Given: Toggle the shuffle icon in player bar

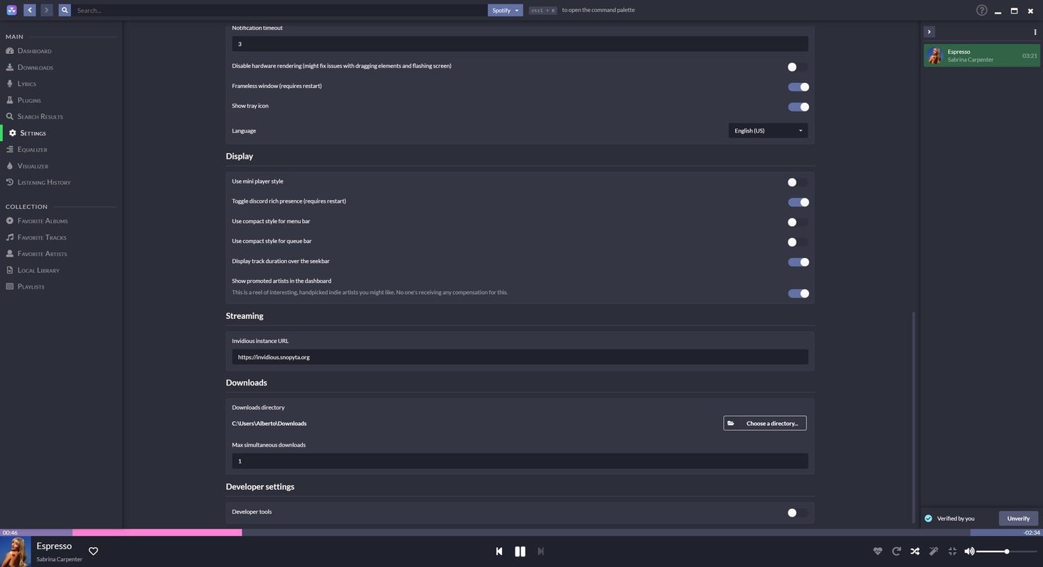Looking at the screenshot, I should click(915, 551).
